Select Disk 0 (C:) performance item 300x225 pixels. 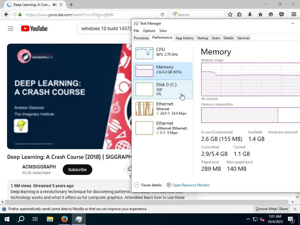point(163,89)
